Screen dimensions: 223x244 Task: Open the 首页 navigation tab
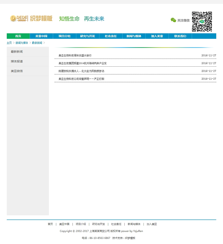pyautogui.click(x=18, y=36)
